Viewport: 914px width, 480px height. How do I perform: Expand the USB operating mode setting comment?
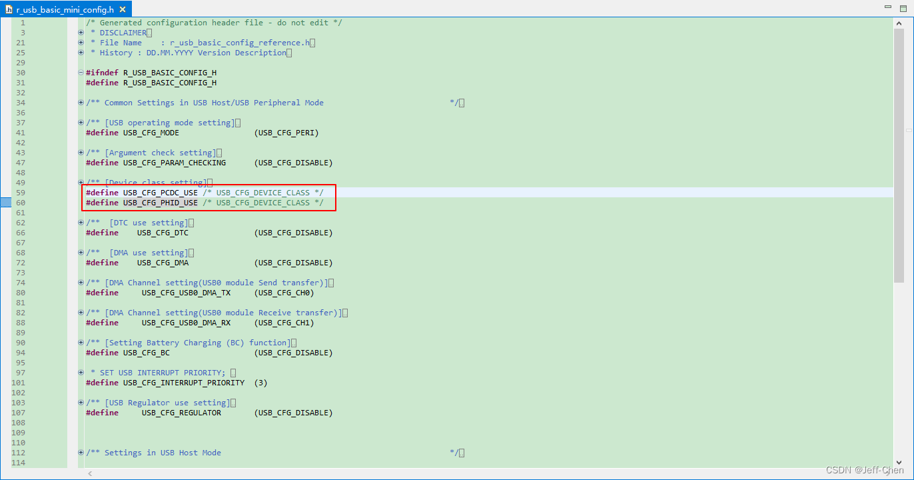pyautogui.click(x=81, y=123)
